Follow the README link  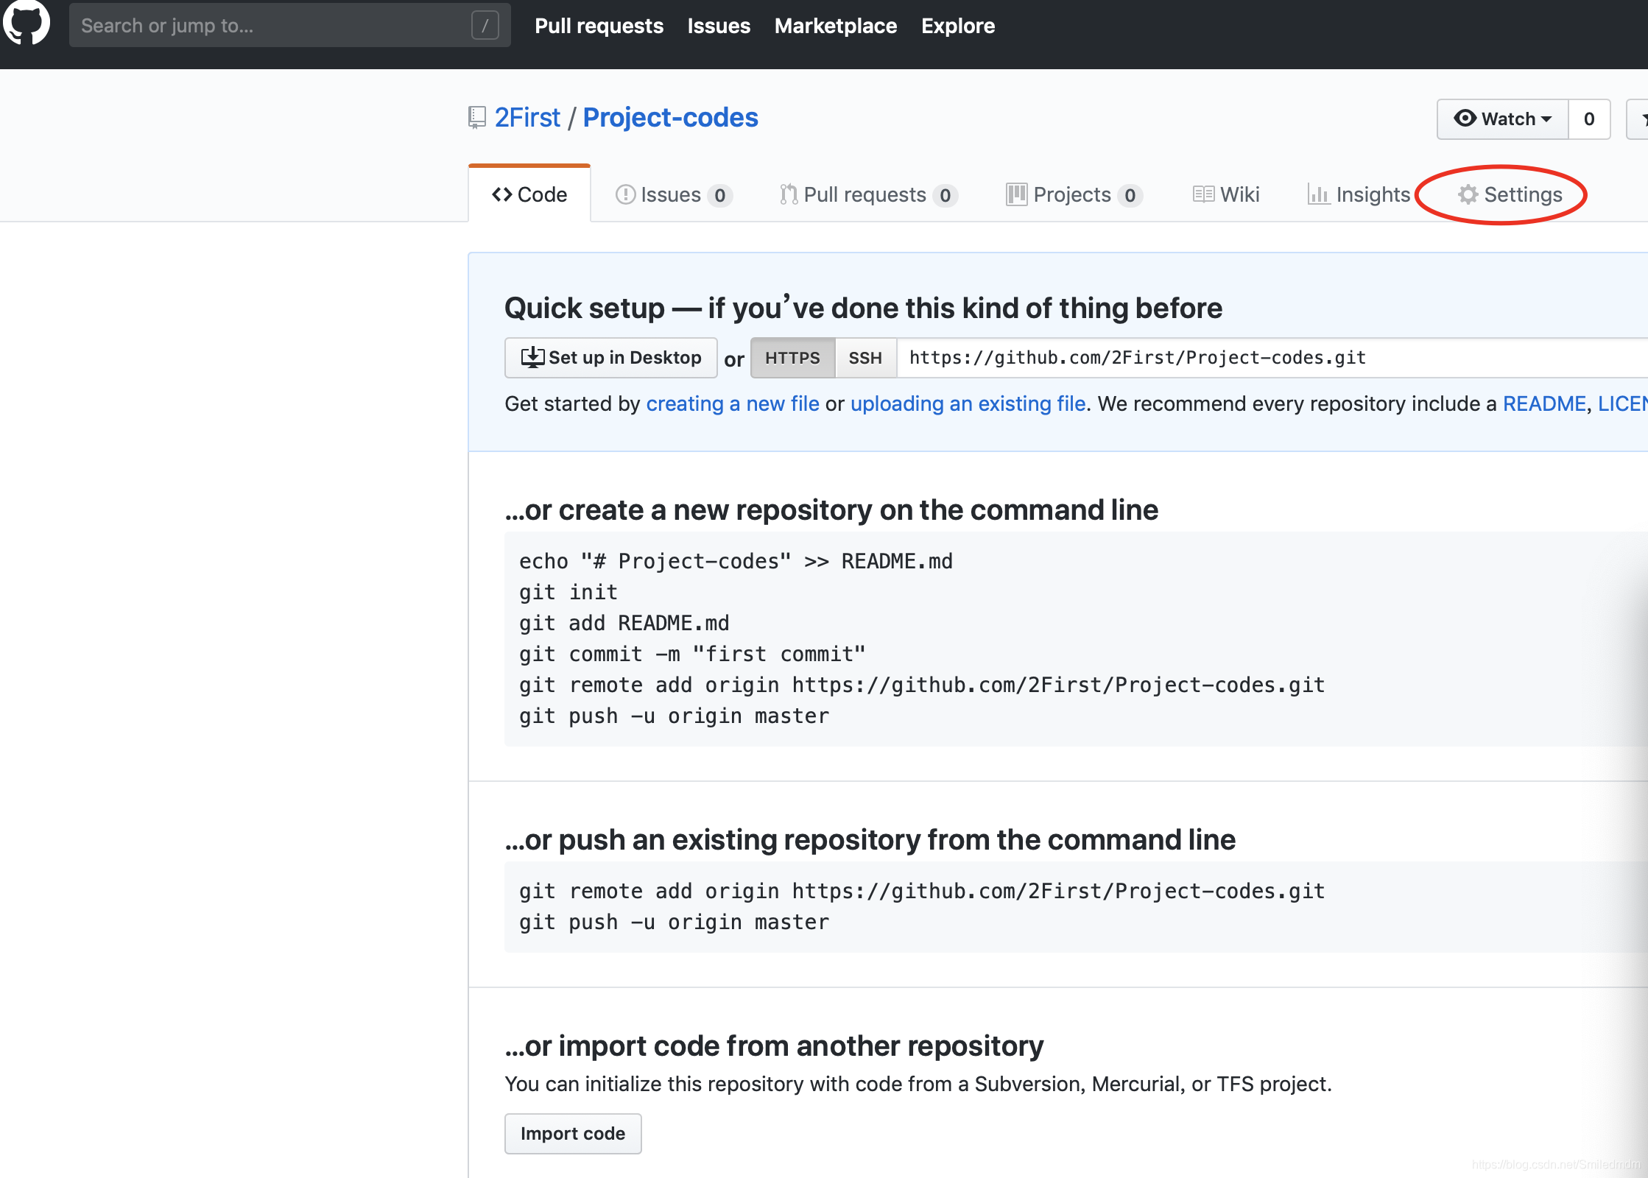1544,403
